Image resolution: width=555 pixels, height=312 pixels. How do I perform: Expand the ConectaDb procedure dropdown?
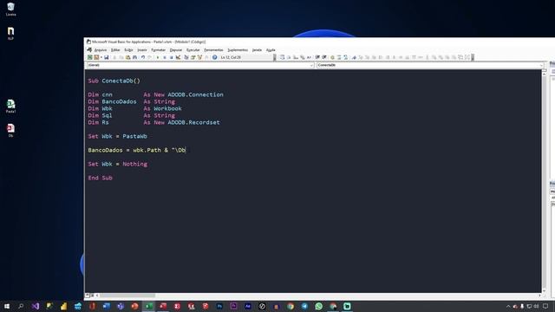point(541,65)
